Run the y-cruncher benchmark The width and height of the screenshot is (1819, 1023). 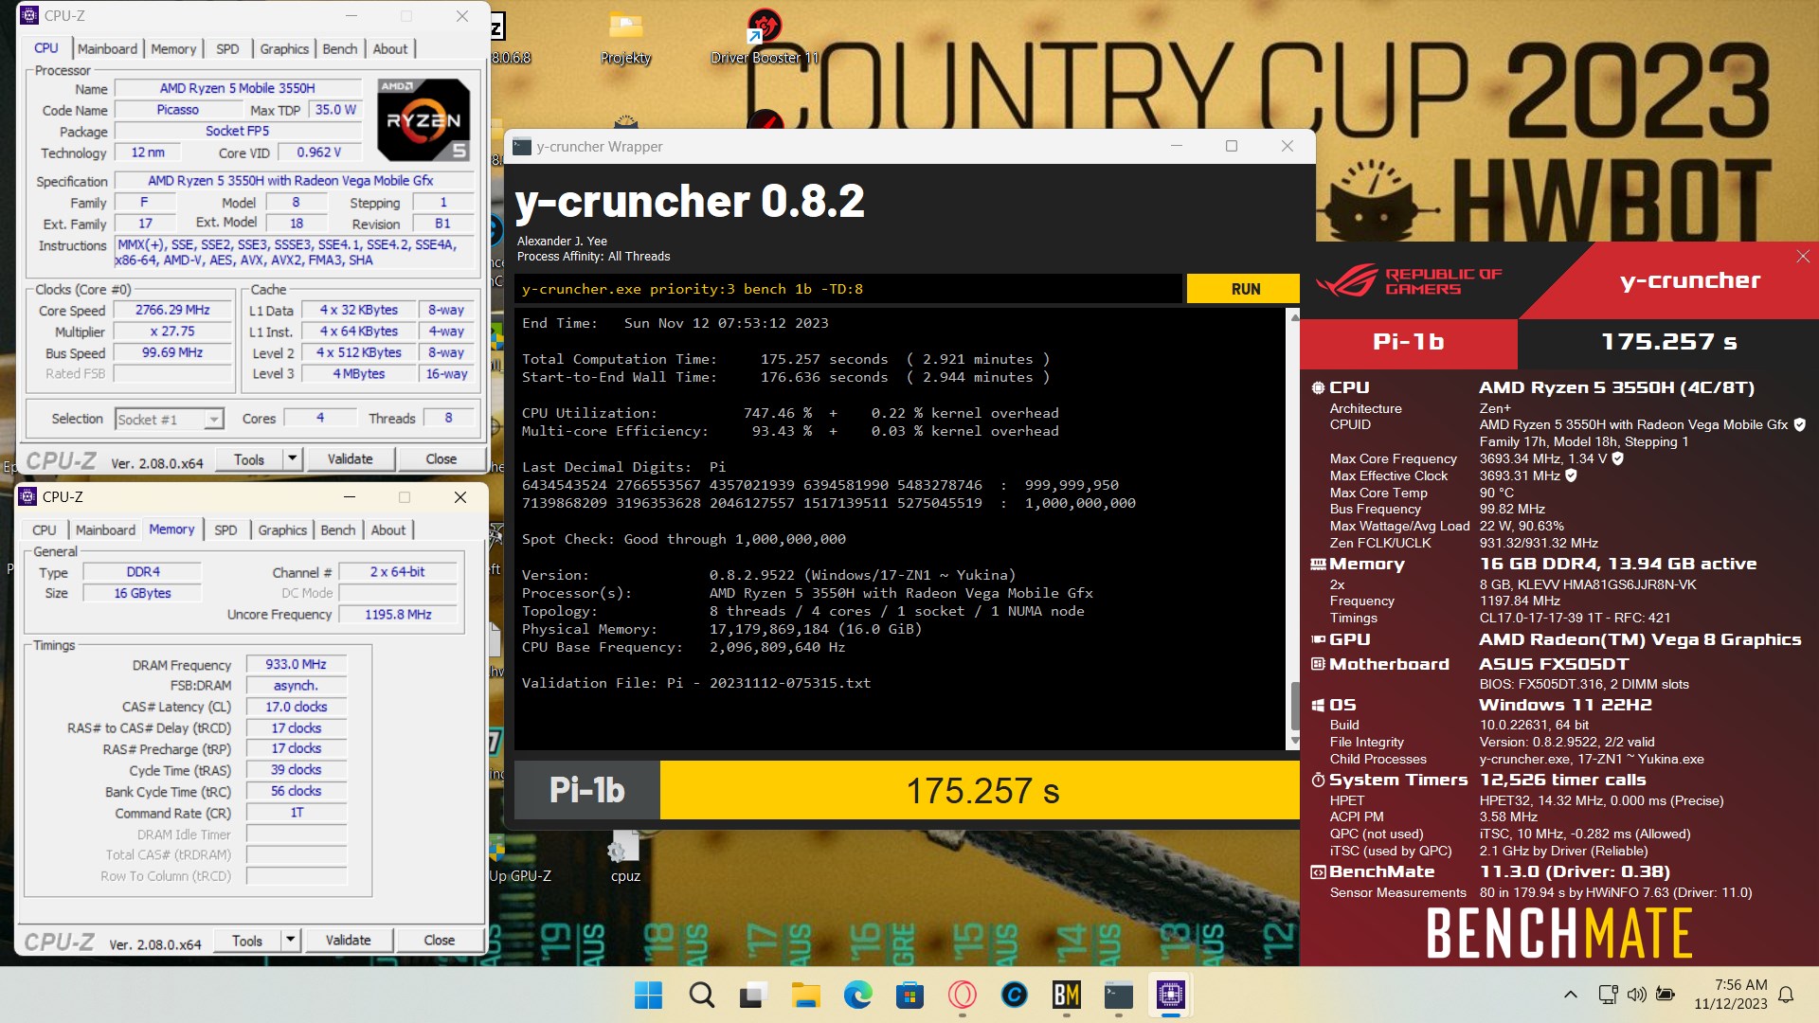point(1245,289)
